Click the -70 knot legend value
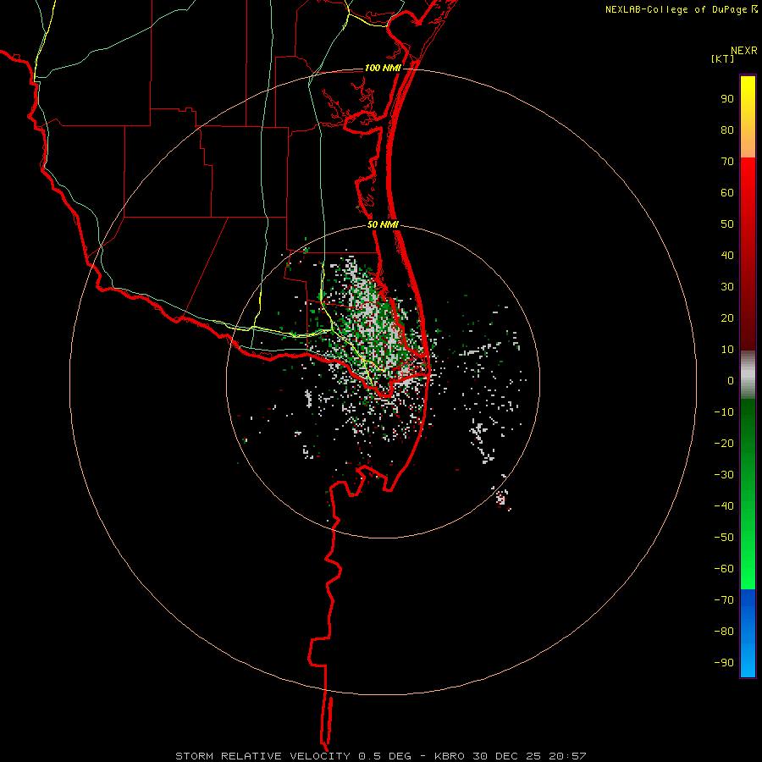 [724, 600]
